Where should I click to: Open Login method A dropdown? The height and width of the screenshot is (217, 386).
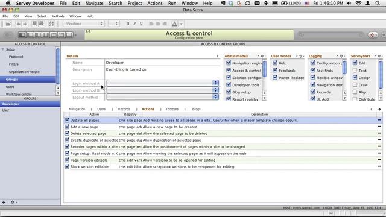(163, 83)
